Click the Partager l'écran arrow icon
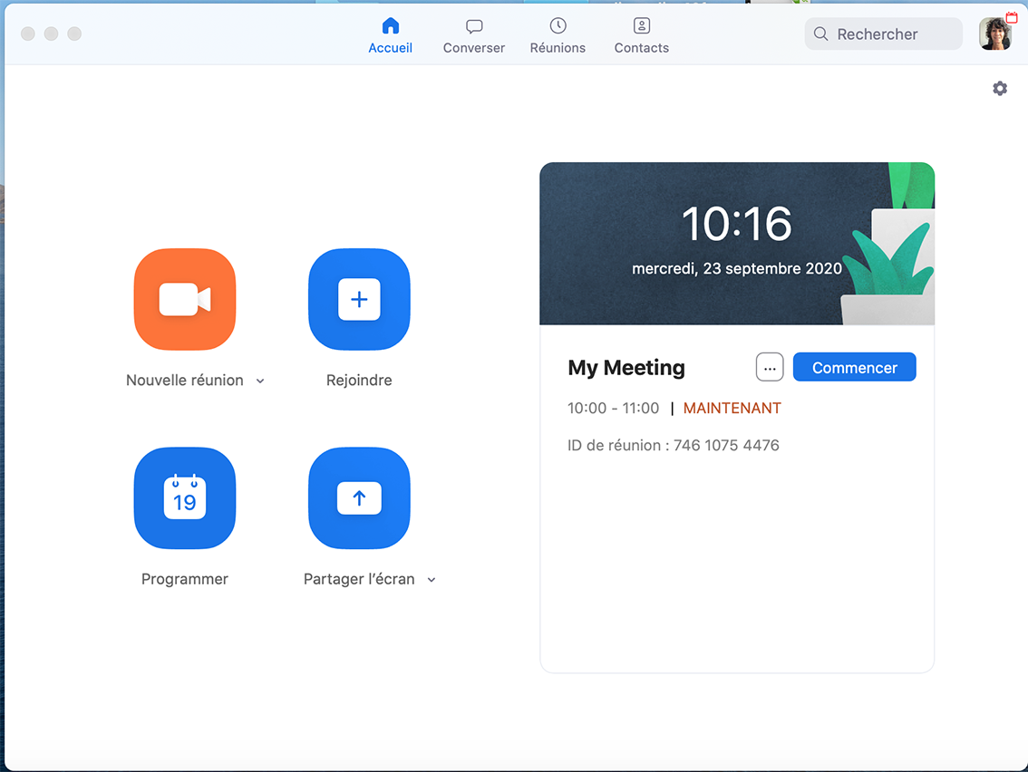The width and height of the screenshot is (1028, 772). (x=359, y=498)
